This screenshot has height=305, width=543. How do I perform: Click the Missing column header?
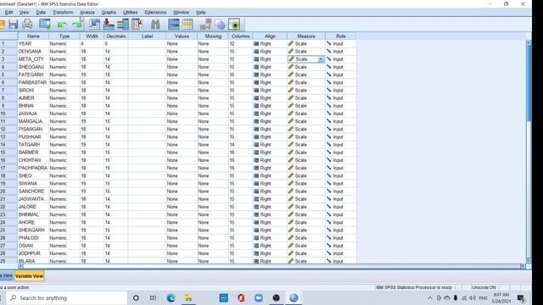[x=213, y=36]
